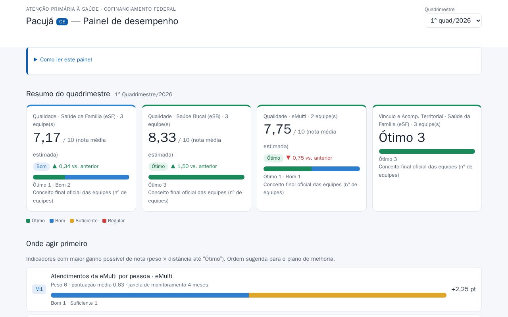508x317 pixels.
Task: Click the "Resumo do quadrimestre" heading
Action: (x=68, y=94)
